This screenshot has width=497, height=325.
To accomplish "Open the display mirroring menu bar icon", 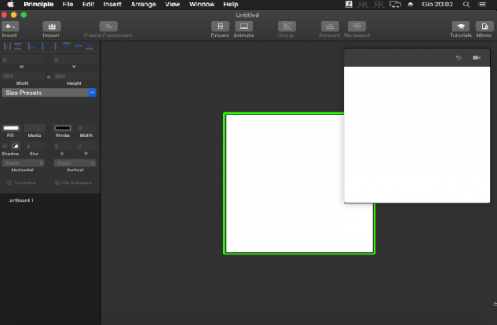I will tap(395, 4).
